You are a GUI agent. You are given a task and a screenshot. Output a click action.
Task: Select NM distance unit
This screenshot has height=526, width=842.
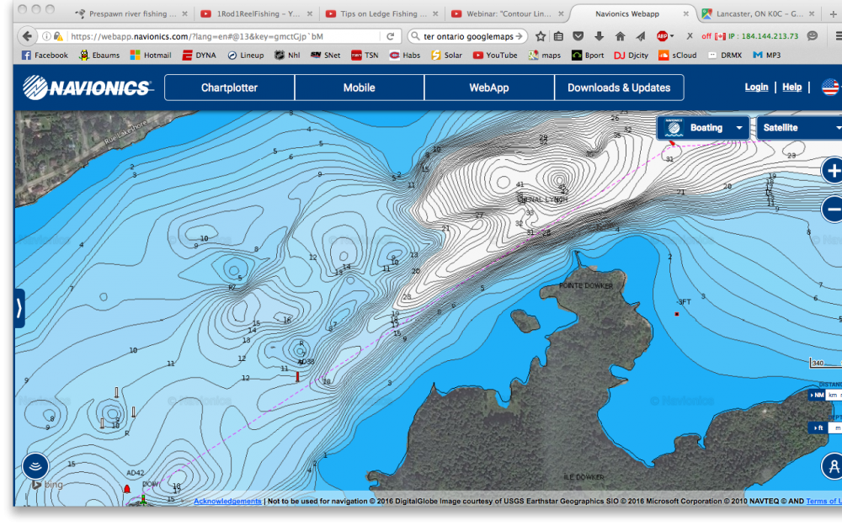coord(817,395)
